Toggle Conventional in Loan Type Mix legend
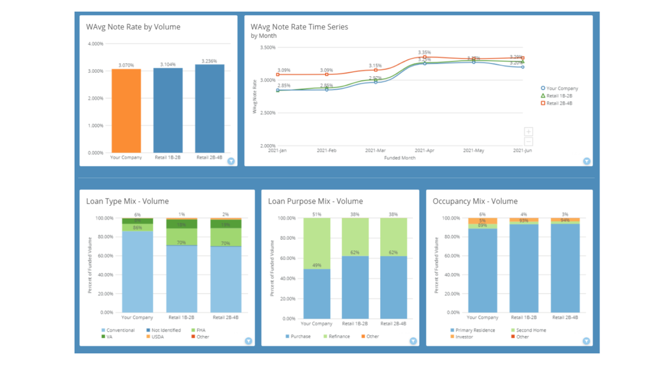This screenshot has width=668, height=365. click(x=120, y=331)
